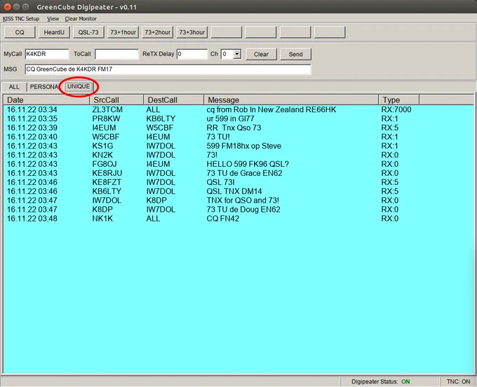
Task: Sort by the Type column header
Action: (x=399, y=100)
